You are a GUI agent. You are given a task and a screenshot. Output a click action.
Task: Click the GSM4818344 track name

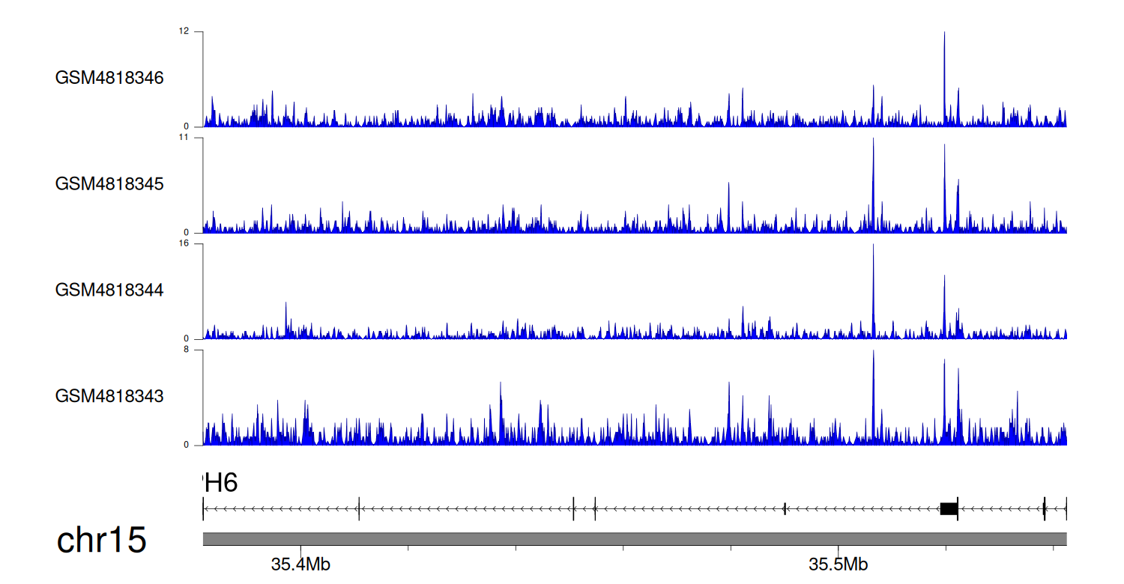tap(109, 289)
